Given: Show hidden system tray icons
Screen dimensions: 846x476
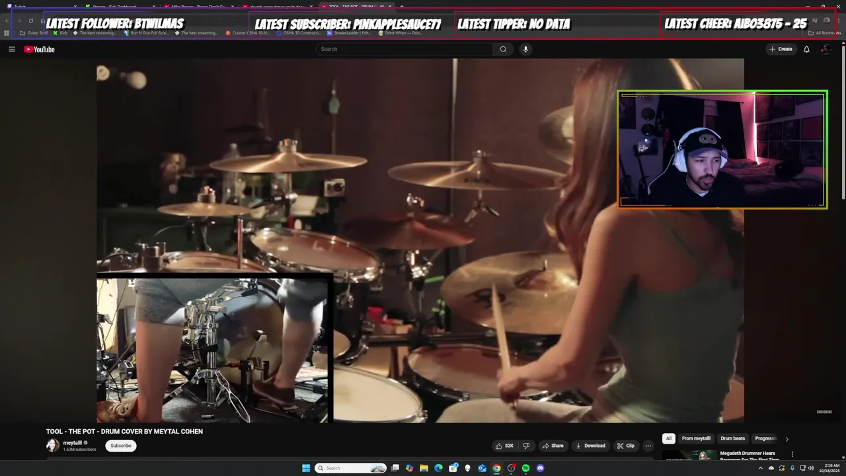Looking at the screenshot, I should [760, 468].
